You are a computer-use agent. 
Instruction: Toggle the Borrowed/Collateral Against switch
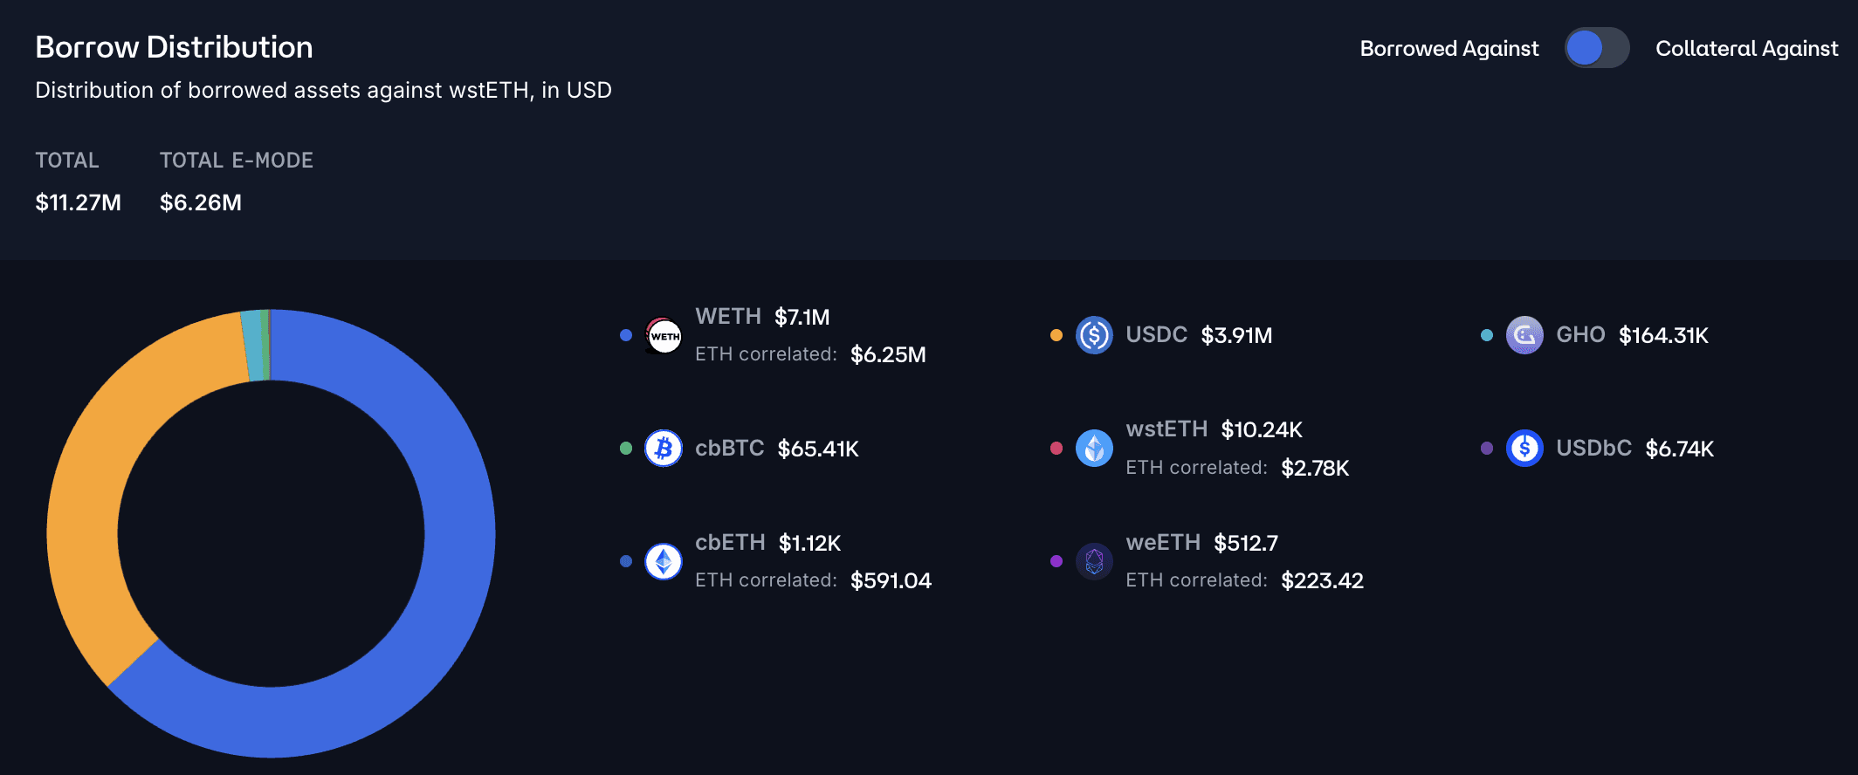point(1597,48)
